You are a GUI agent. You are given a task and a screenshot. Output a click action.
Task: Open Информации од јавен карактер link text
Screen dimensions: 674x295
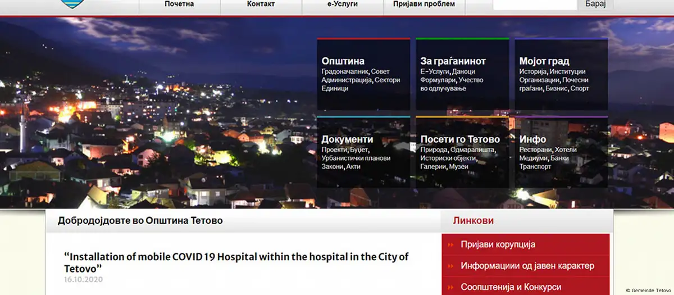pos(527,266)
